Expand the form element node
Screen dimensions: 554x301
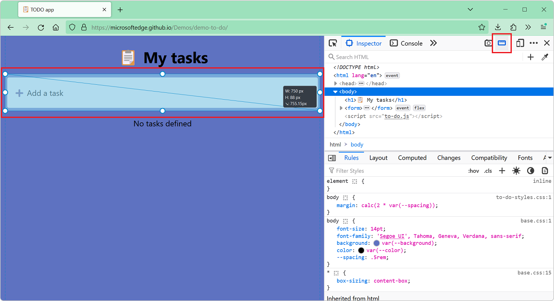click(341, 108)
